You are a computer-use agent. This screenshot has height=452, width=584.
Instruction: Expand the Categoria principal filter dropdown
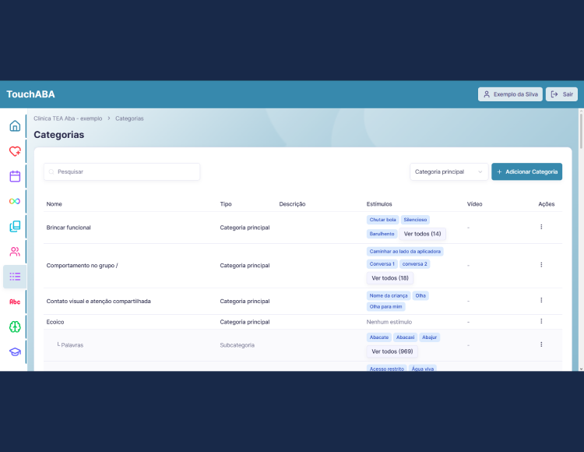pyautogui.click(x=449, y=171)
